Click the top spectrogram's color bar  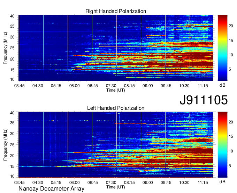(x=222, y=48)
